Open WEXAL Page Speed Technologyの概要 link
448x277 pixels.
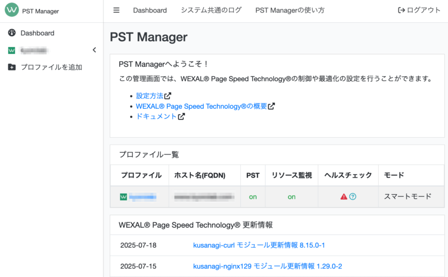[x=201, y=106]
